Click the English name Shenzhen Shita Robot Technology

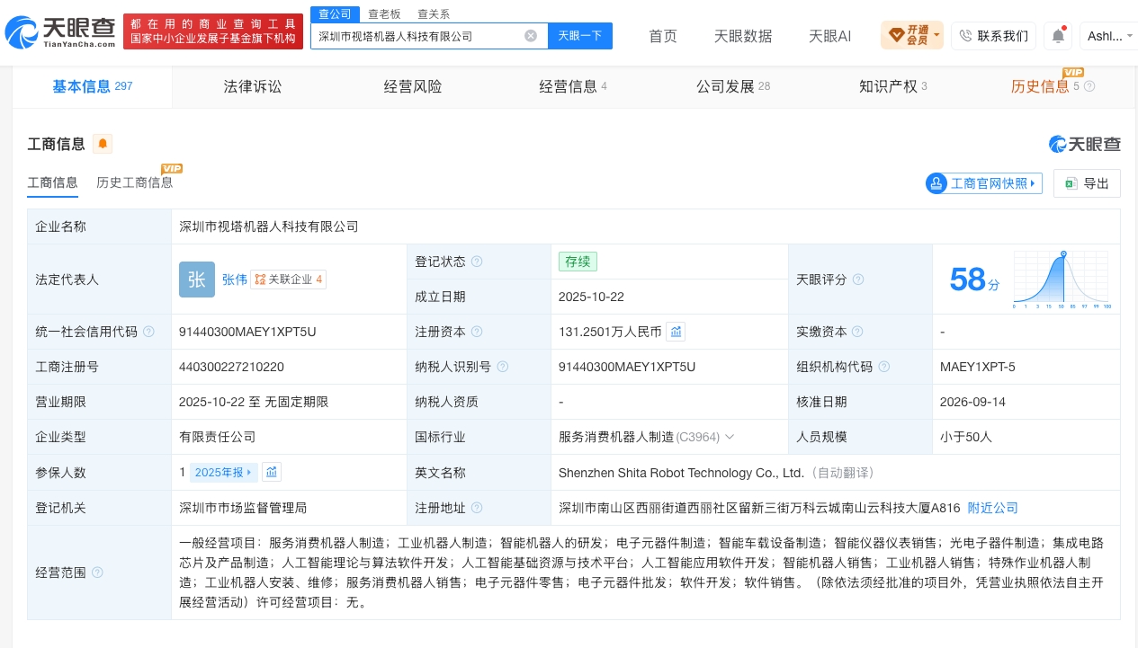[x=681, y=473]
